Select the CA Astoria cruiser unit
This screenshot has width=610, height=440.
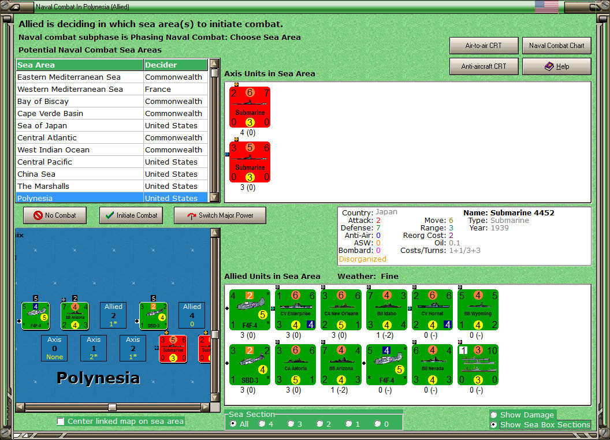295,364
